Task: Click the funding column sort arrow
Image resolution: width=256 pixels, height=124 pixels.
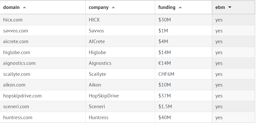Action: (180, 7)
